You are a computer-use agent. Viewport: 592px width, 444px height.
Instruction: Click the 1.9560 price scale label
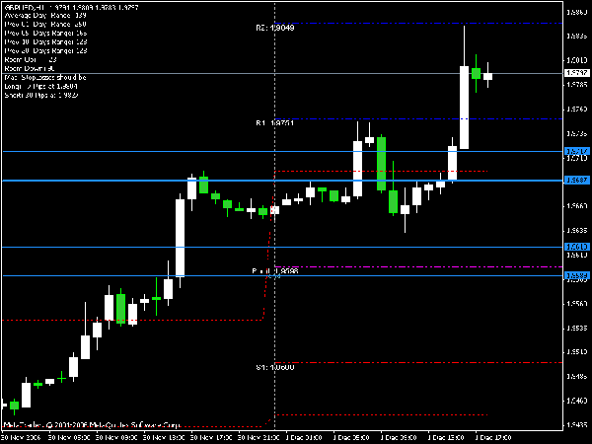click(577, 304)
